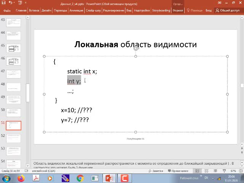Fit slide to current window icon
This screenshot has width=244, height=183.
tap(241, 171)
